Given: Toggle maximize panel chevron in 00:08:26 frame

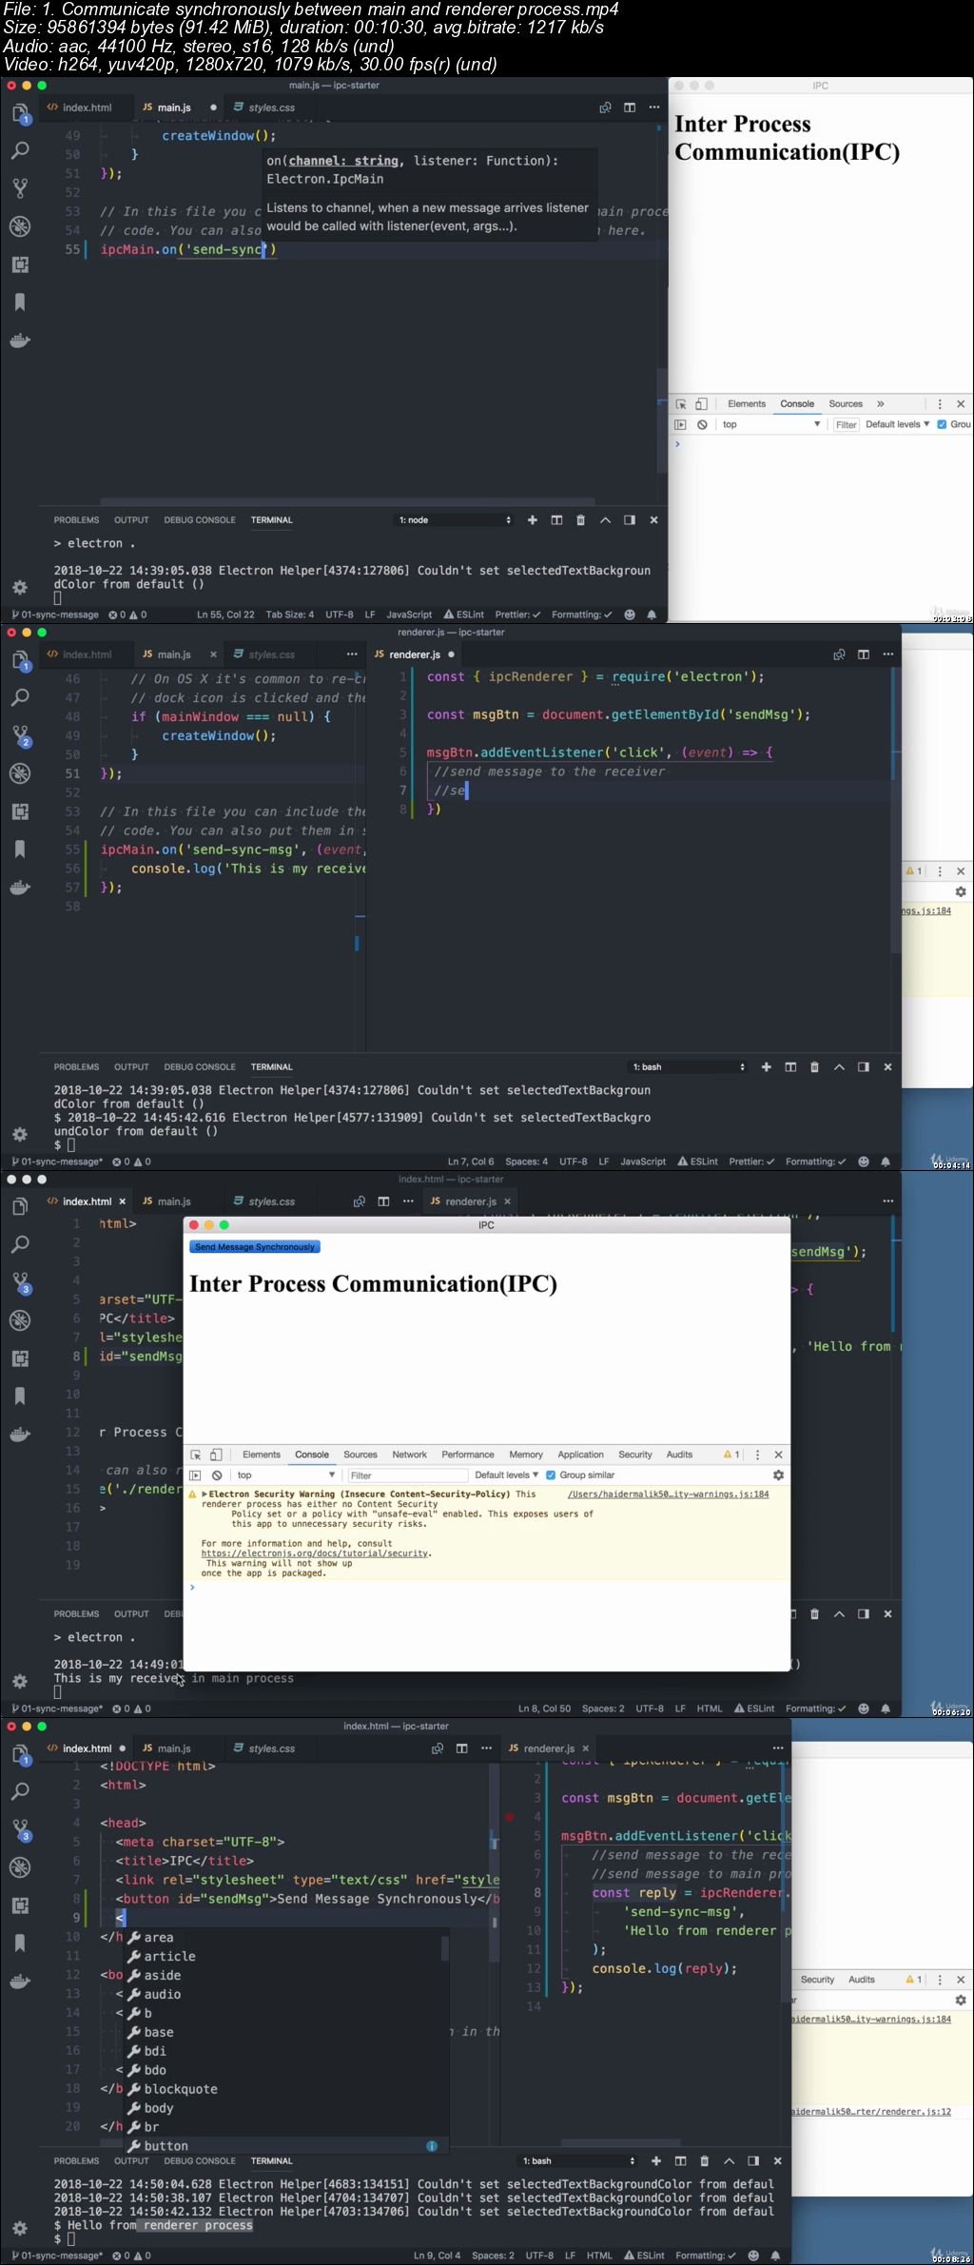Looking at the screenshot, I should click(x=729, y=2161).
